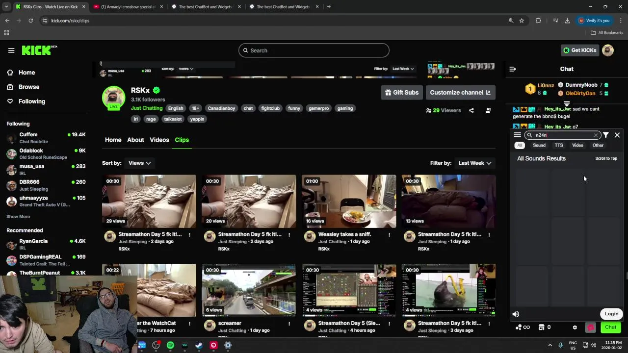Click the Kick search field
The height and width of the screenshot is (353, 628).
(x=314, y=50)
